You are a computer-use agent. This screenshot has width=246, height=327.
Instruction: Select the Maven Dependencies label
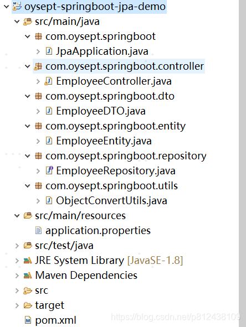click(86, 276)
